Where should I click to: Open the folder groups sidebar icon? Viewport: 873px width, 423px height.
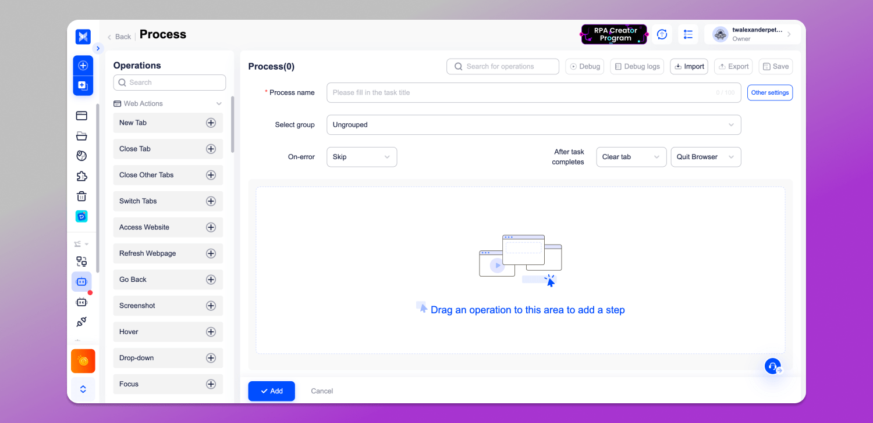pos(81,136)
